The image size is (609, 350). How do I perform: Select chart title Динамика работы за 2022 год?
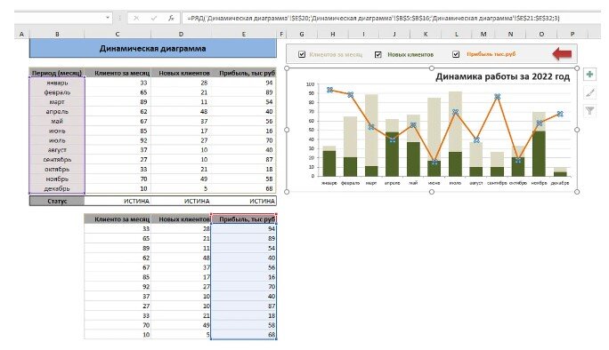tap(502, 76)
